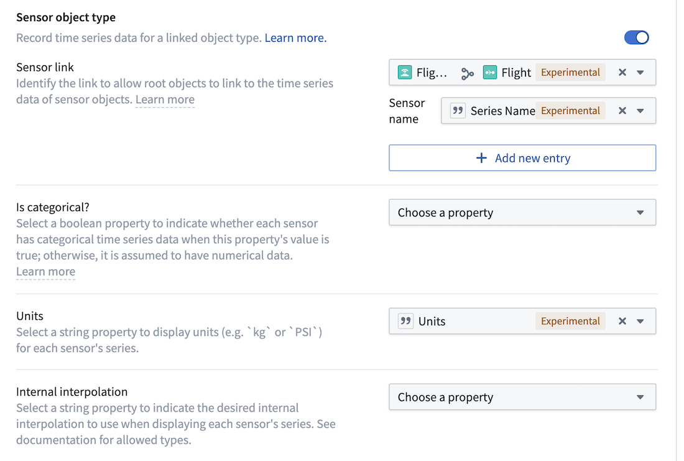This screenshot has width=684, height=461.
Task: Expand the Units property dropdown arrow
Action: click(640, 321)
